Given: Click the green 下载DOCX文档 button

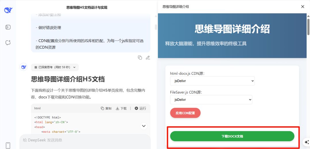Looking at the screenshot, I should point(232,136).
